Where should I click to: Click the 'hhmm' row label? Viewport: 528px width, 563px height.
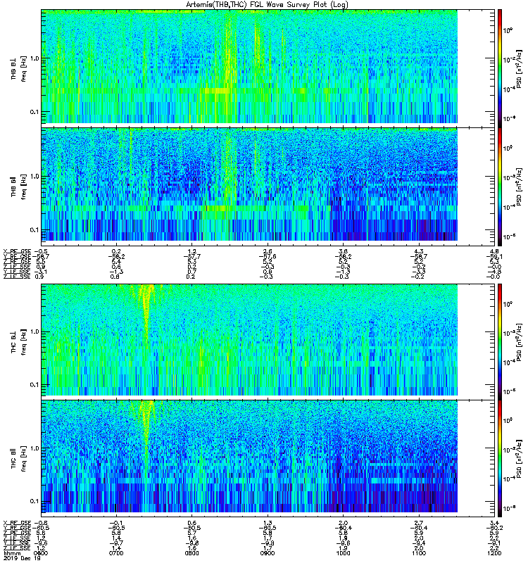12,553
